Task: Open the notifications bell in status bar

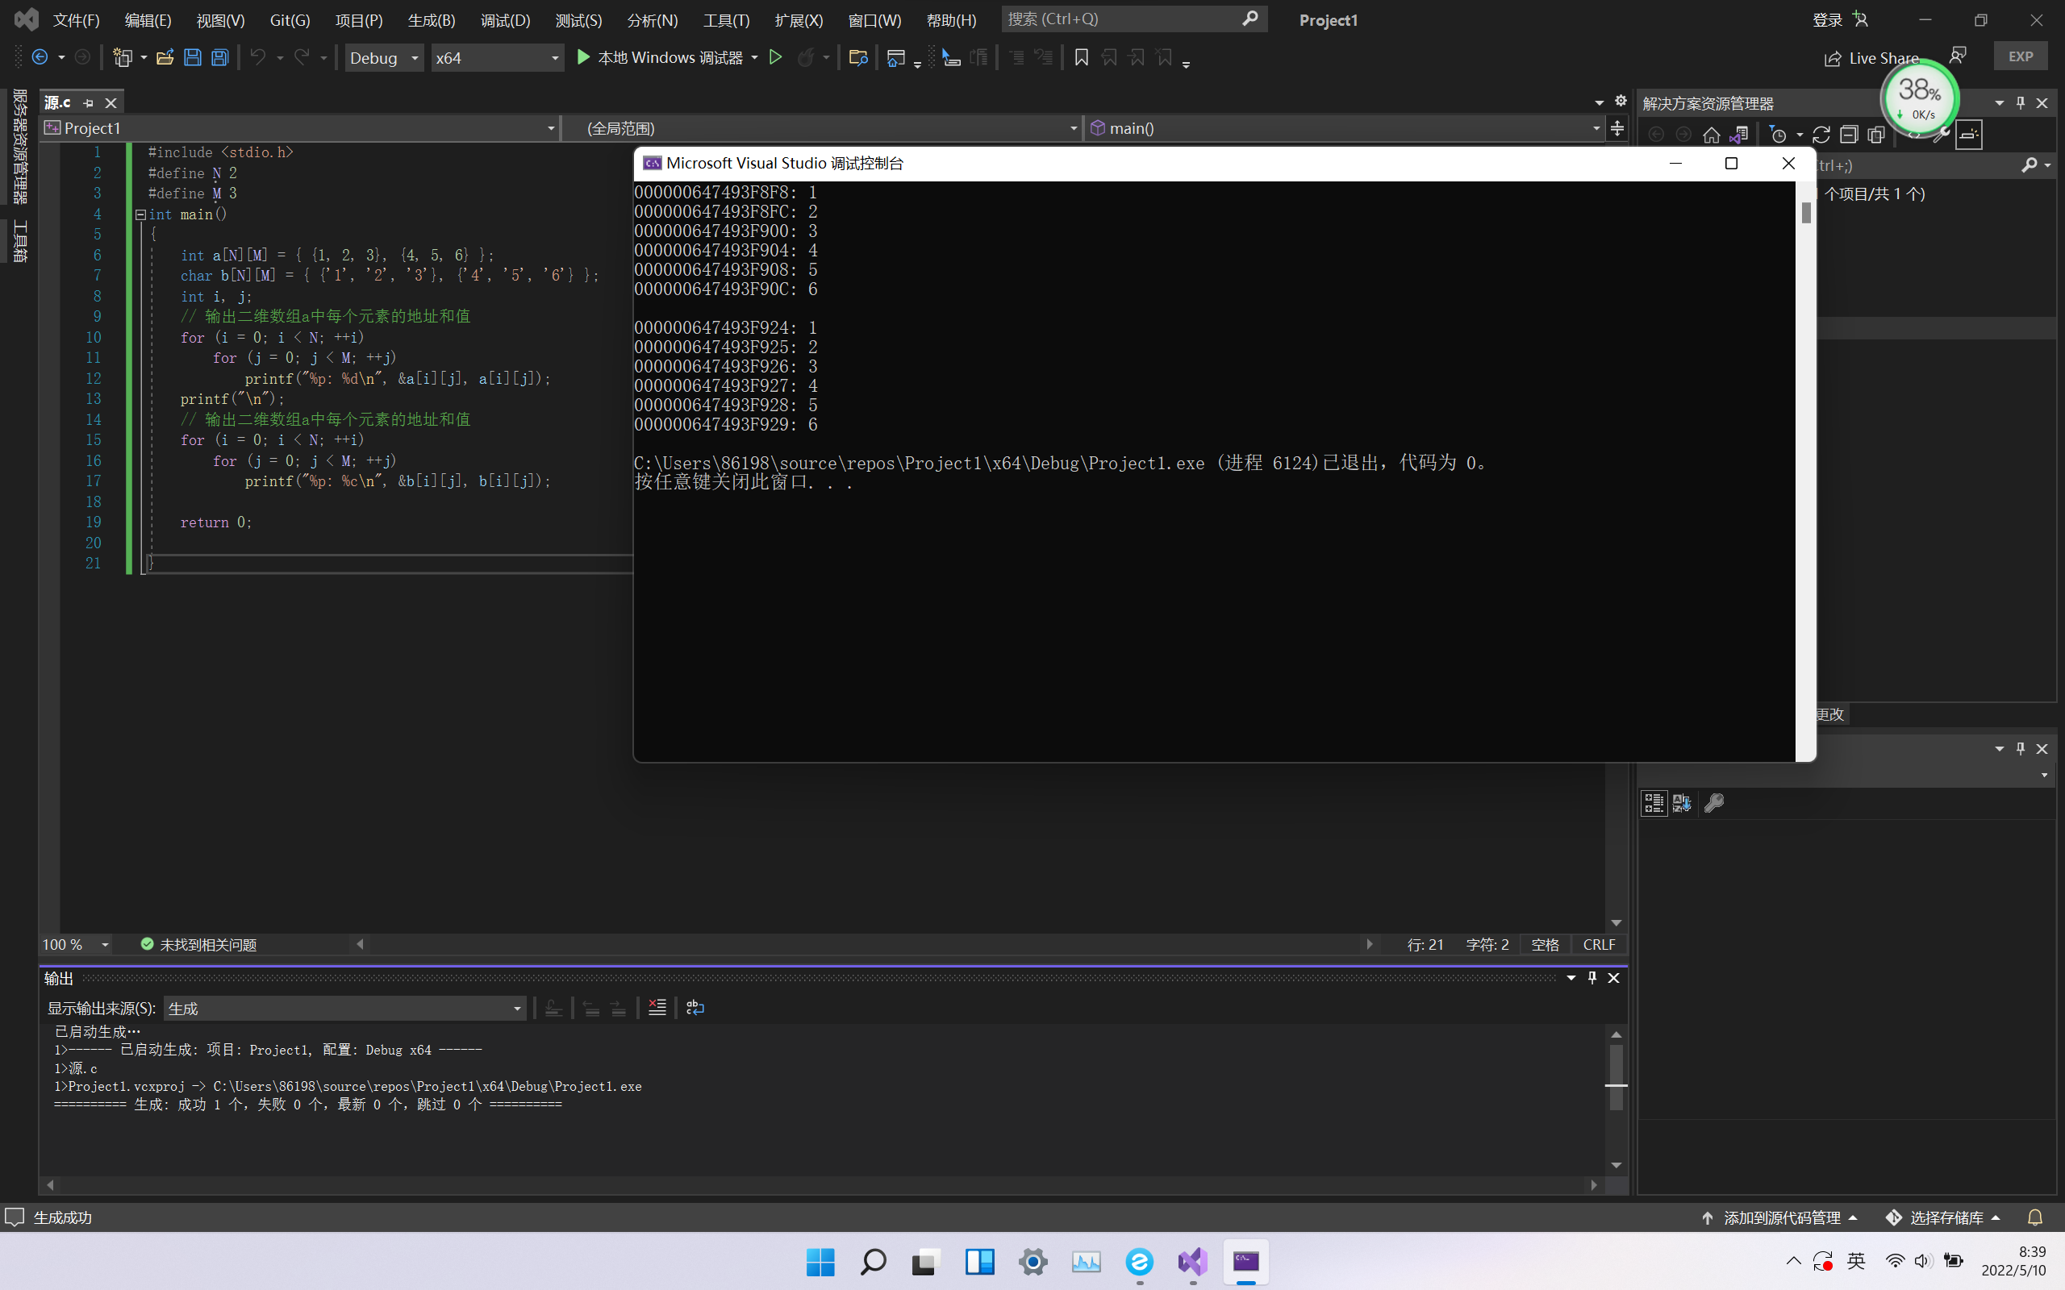Action: point(2035,1217)
